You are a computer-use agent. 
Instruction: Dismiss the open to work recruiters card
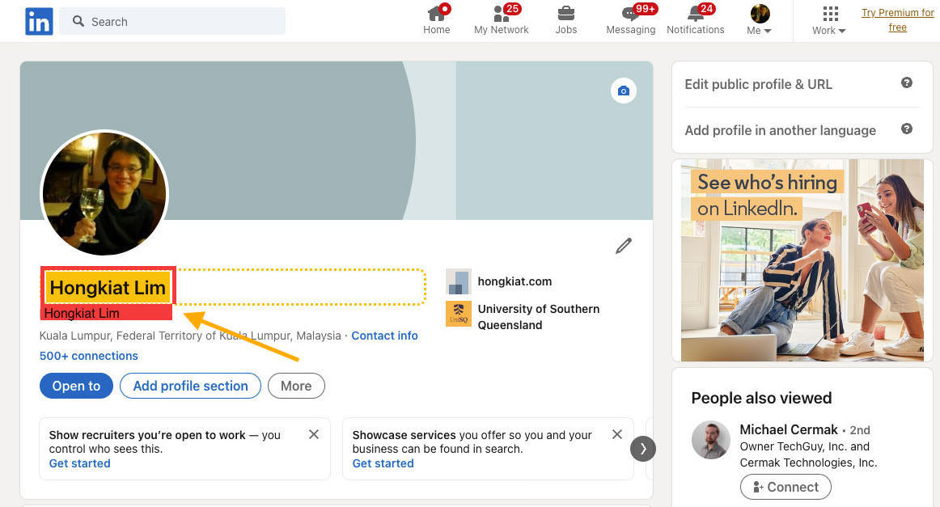pos(314,434)
